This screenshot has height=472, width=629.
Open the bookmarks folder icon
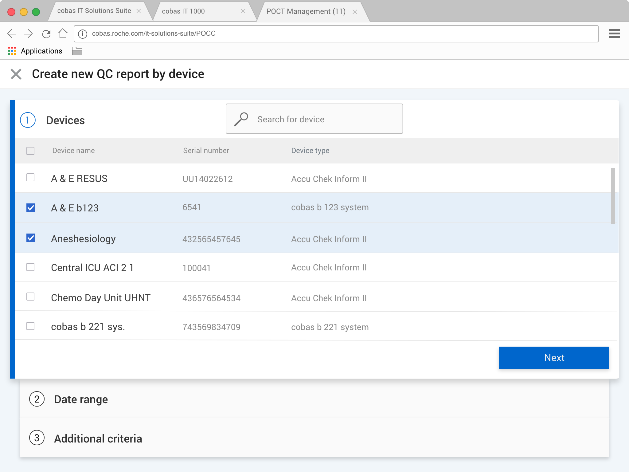point(77,51)
